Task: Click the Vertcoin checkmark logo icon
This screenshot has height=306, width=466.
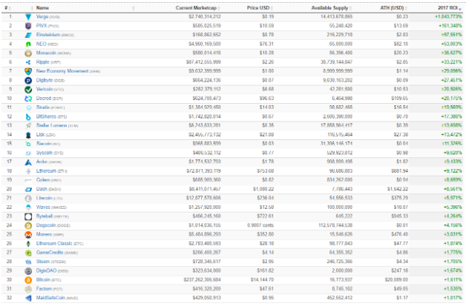Action: pos(28,90)
